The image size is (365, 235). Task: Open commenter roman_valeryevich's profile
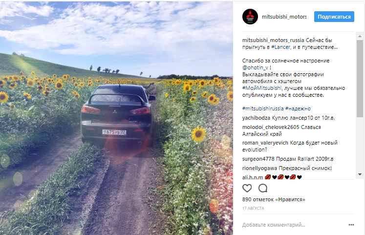[x=265, y=143]
